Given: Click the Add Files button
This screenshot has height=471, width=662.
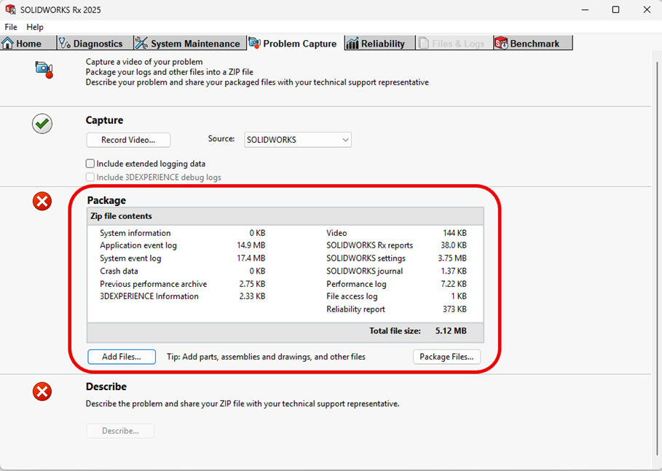Looking at the screenshot, I should coord(122,357).
